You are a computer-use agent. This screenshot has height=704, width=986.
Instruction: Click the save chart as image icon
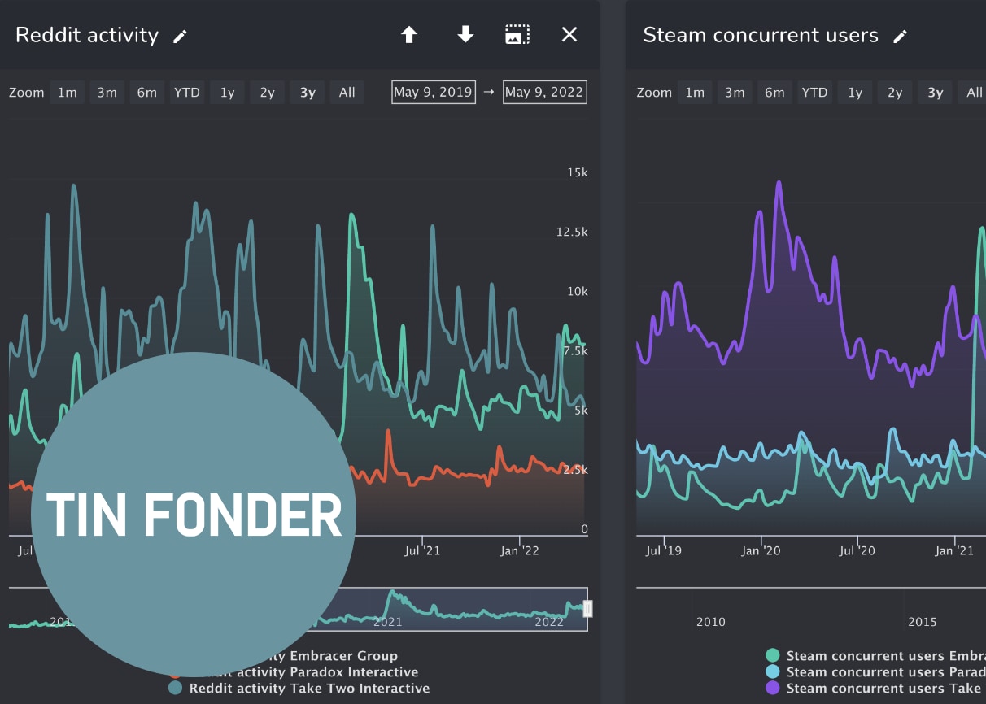coord(517,35)
